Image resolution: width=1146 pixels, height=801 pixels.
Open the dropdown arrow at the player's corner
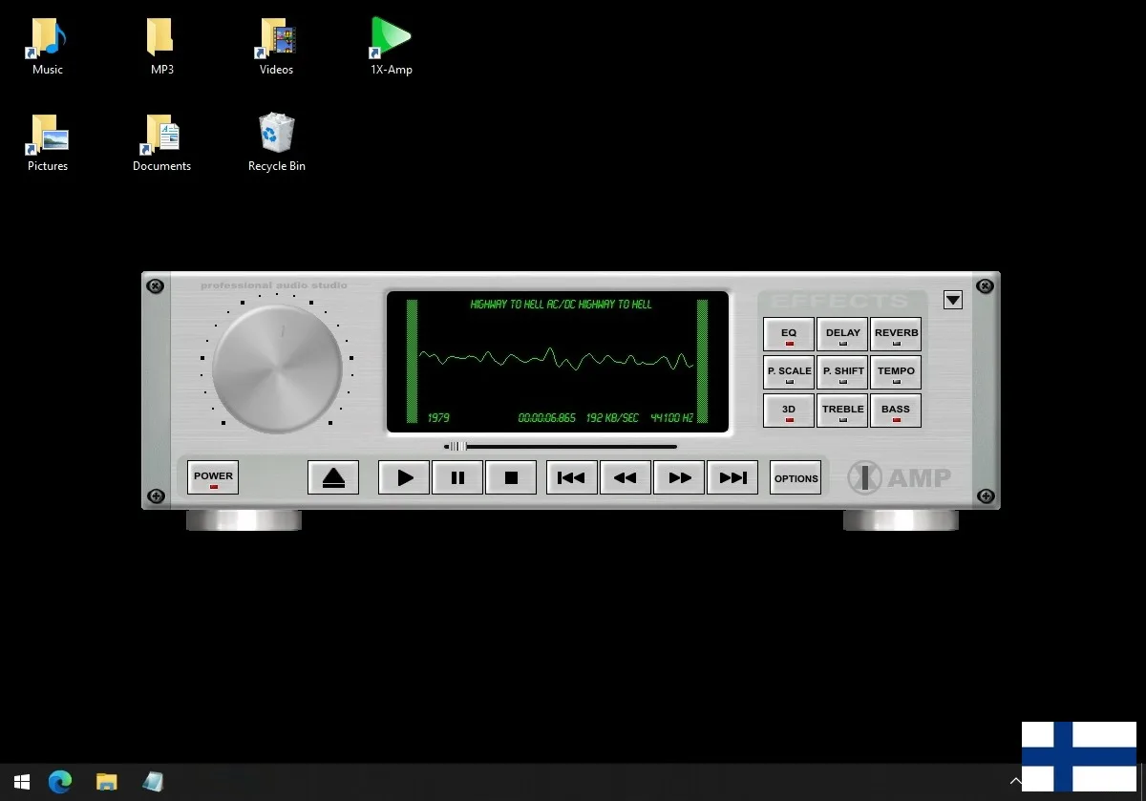point(952,300)
